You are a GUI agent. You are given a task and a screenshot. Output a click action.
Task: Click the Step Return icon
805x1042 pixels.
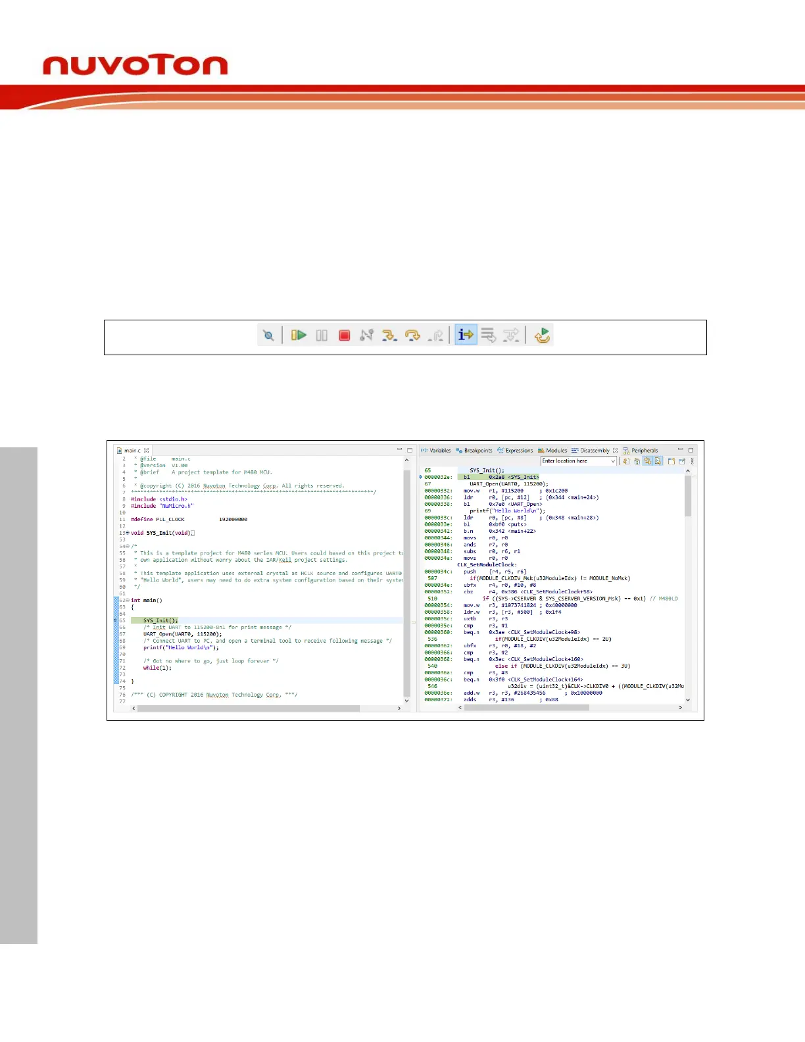point(435,335)
